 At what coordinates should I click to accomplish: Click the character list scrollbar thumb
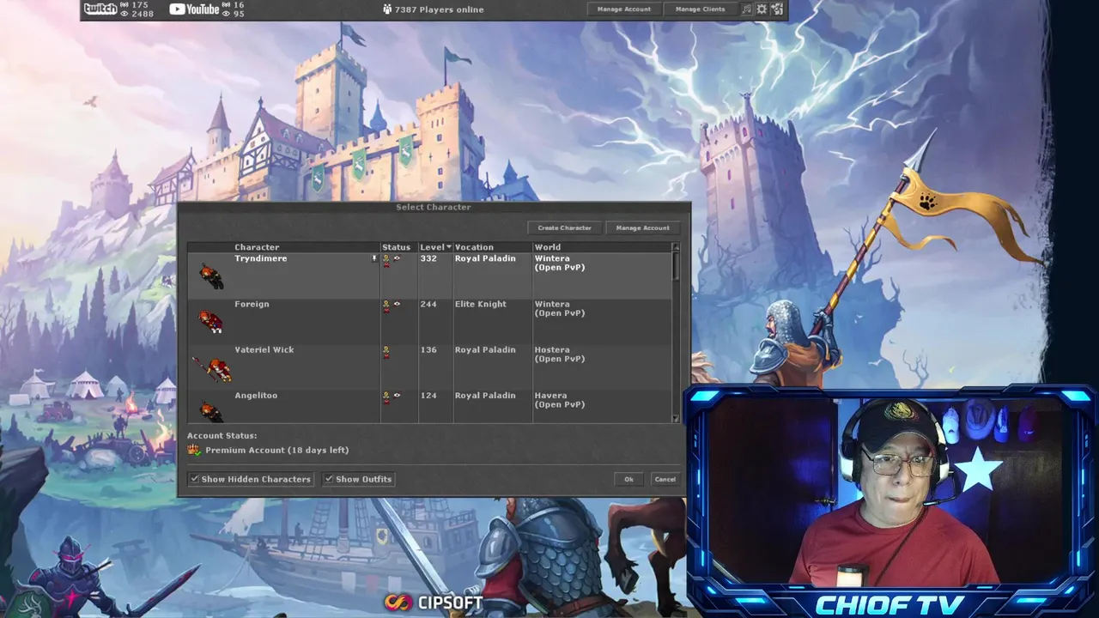(x=676, y=265)
